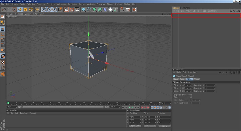Open Materials Function menu

tap(24, 113)
